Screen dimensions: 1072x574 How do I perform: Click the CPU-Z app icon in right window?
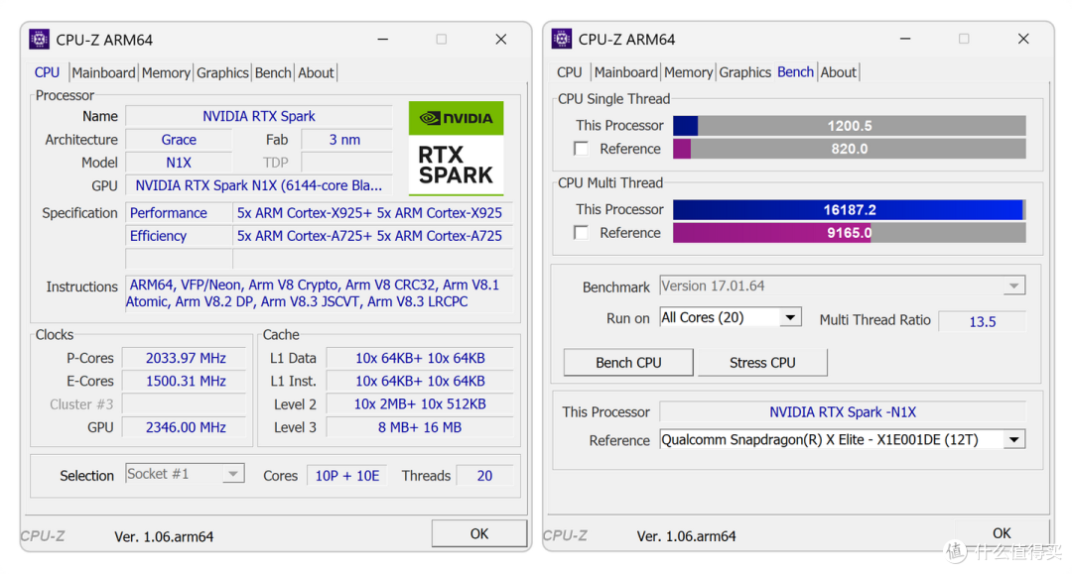click(562, 39)
